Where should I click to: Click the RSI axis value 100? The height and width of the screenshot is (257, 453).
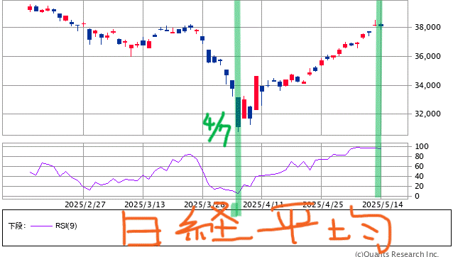click(422, 146)
